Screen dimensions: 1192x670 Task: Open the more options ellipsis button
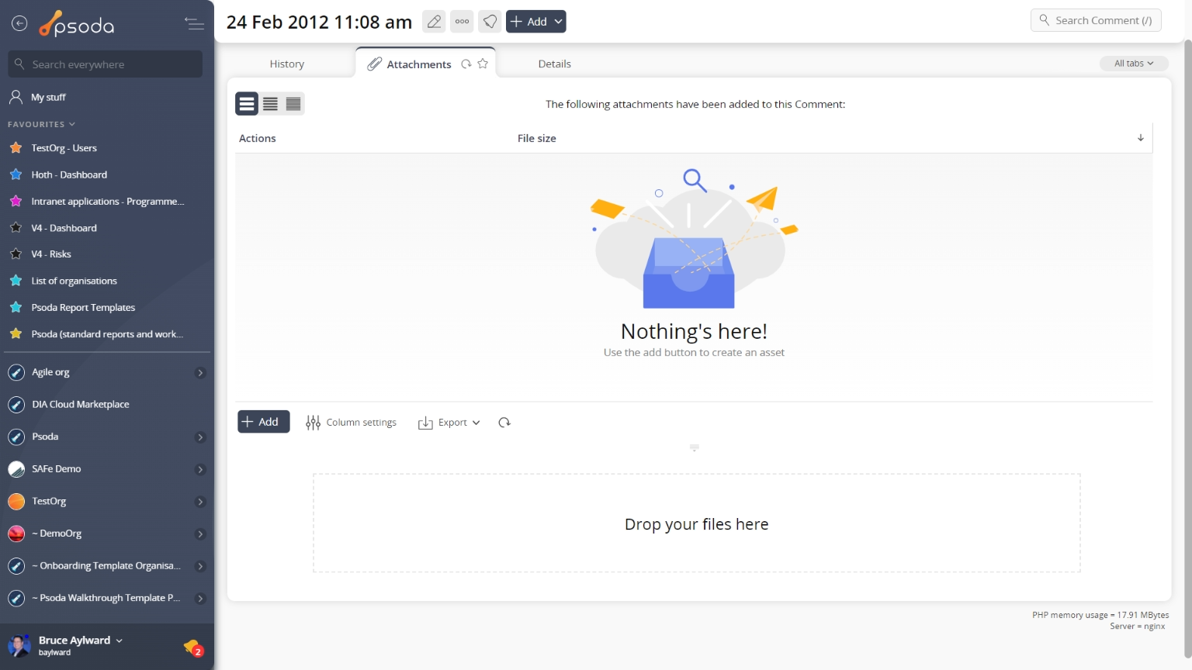click(462, 22)
